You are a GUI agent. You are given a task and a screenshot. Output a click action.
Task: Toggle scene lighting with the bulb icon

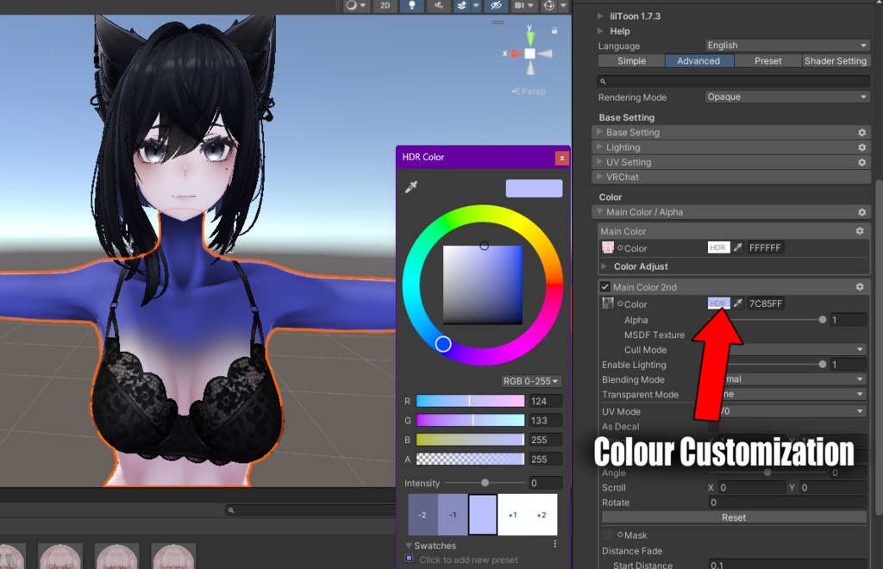(x=412, y=5)
